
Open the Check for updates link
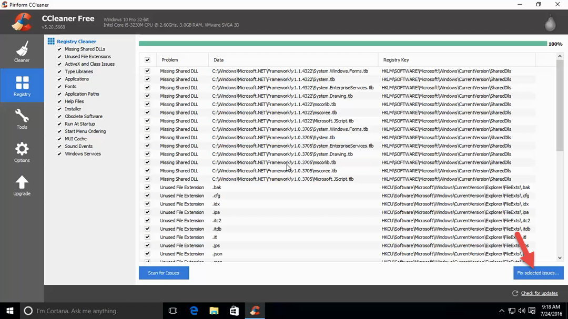(540, 293)
